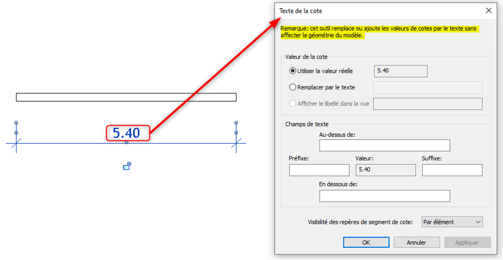This screenshot has width=503, height=260.
Task: Focus the 'Au-dessus de' text field
Action: [x=385, y=146]
